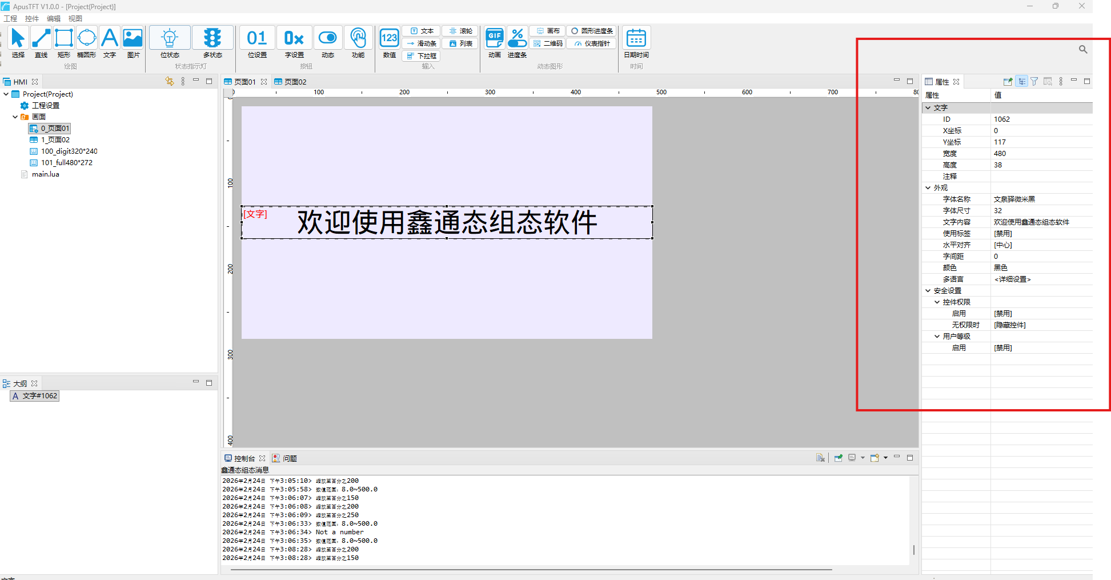Open 多语言 <详细设置> property
The height and width of the screenshot is (580, 1111).
pyautogui.click(x=1012, y=279)
